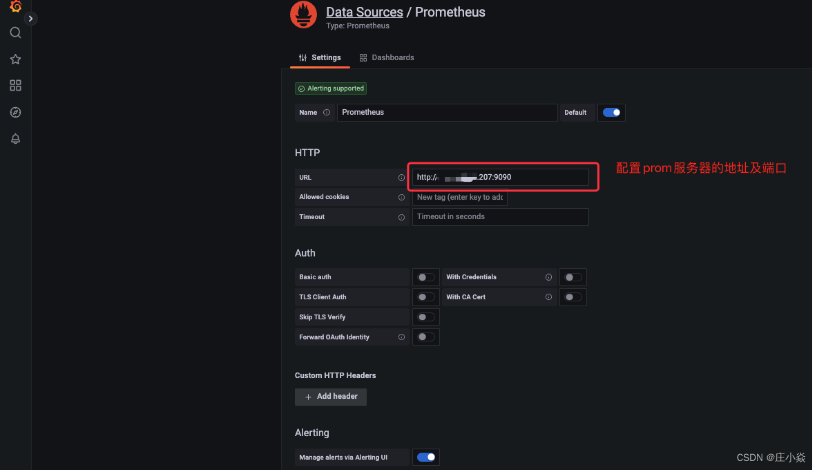
Task: Expand the sidebar with the chevron arrow
Action: point(31,19)
